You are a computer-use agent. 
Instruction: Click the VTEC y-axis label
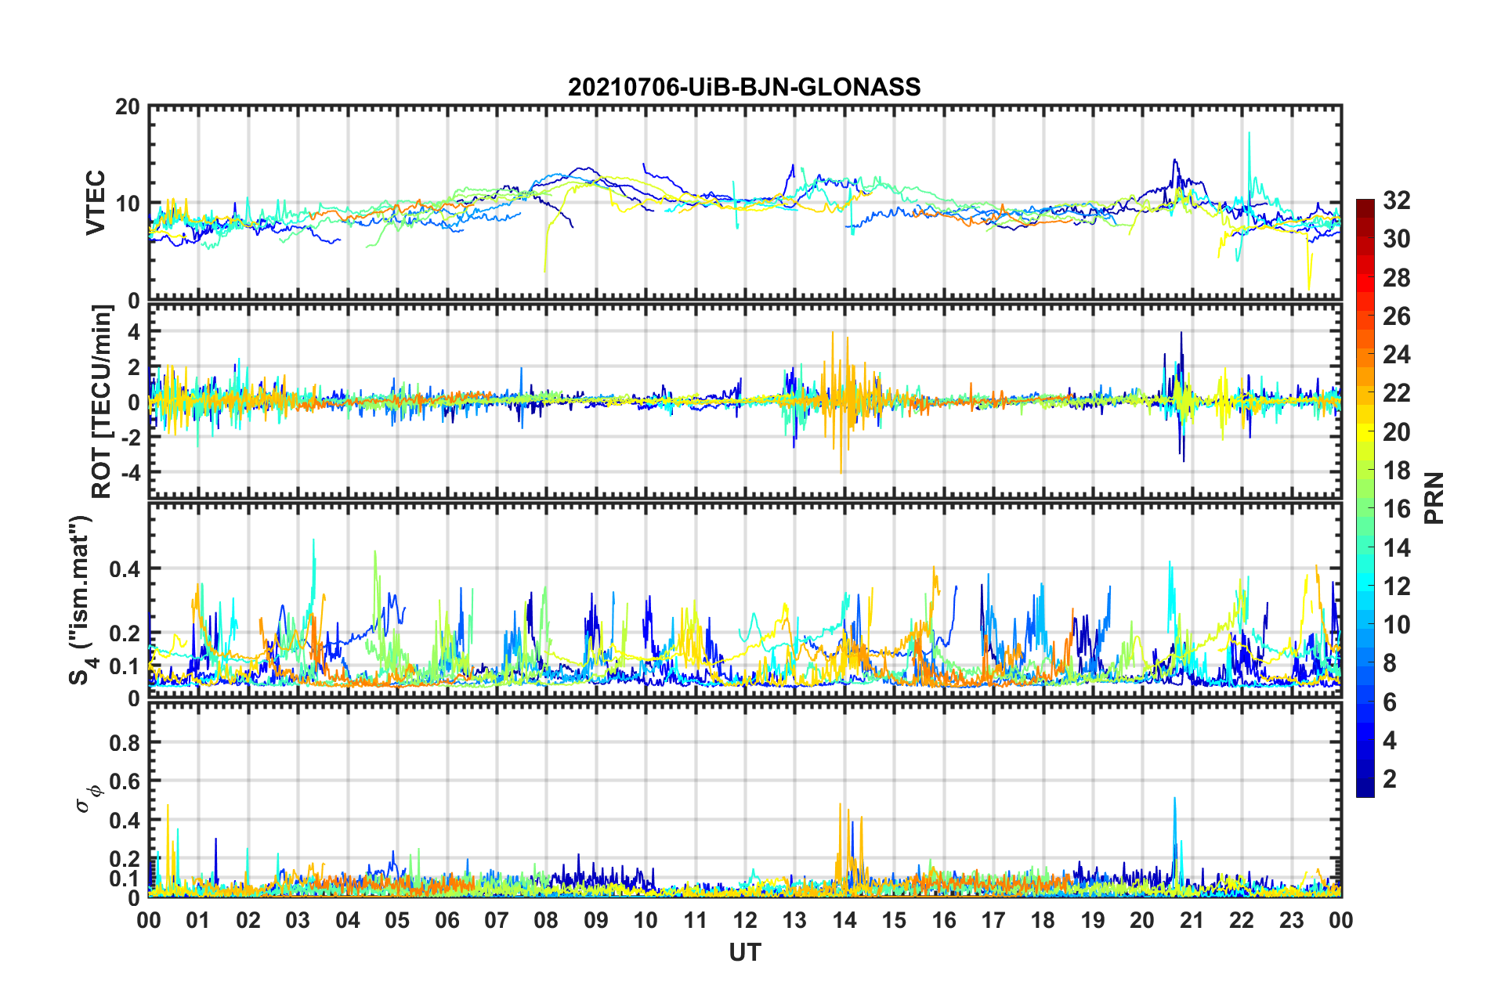tap(96, 202)
